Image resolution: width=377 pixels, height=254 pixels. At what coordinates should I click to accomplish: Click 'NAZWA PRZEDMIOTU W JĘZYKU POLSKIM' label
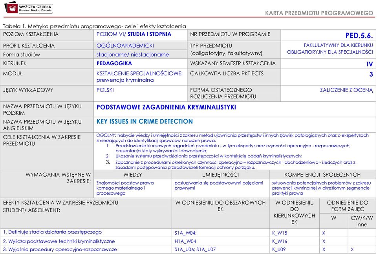[x=42, y=110]
